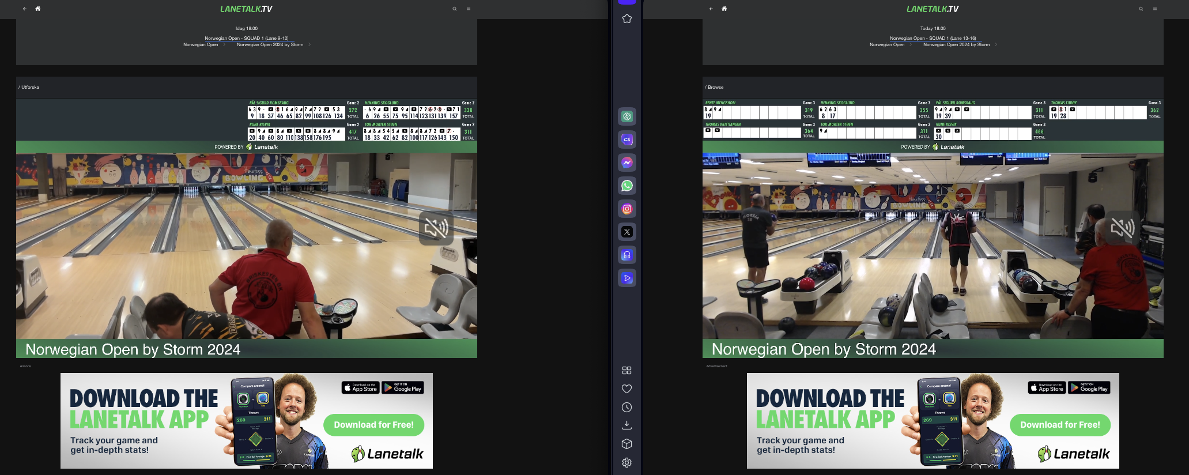This screenshot has width=1189, height=475.
Task: Click App Store badge in left ad
Action: pos(360,387)
